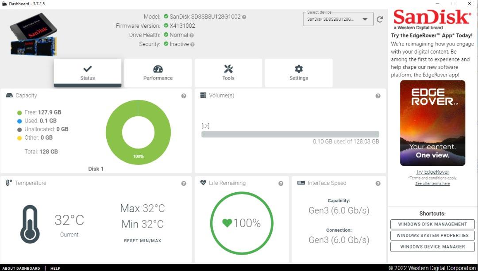Open help for Drive Health
478x271 pixels.
192,35
